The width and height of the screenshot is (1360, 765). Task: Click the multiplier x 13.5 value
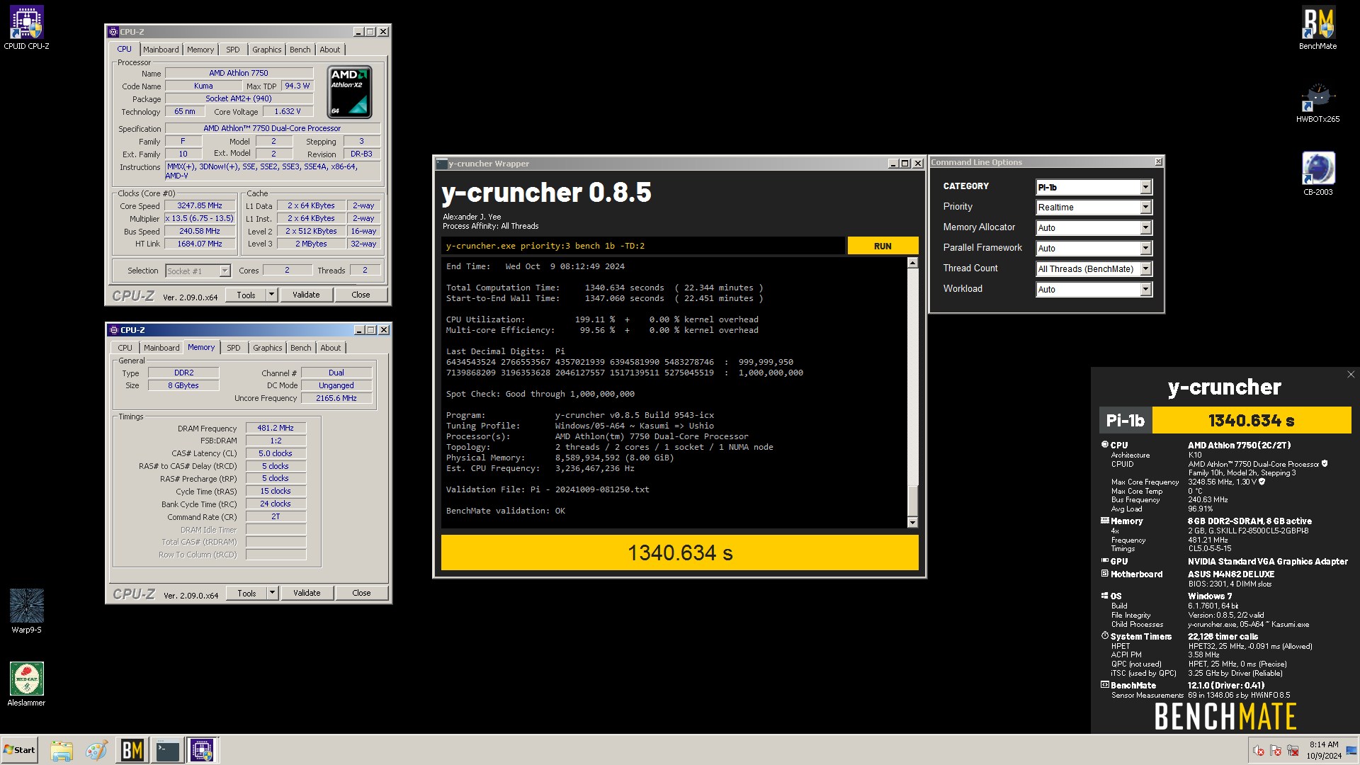[200, 219]
